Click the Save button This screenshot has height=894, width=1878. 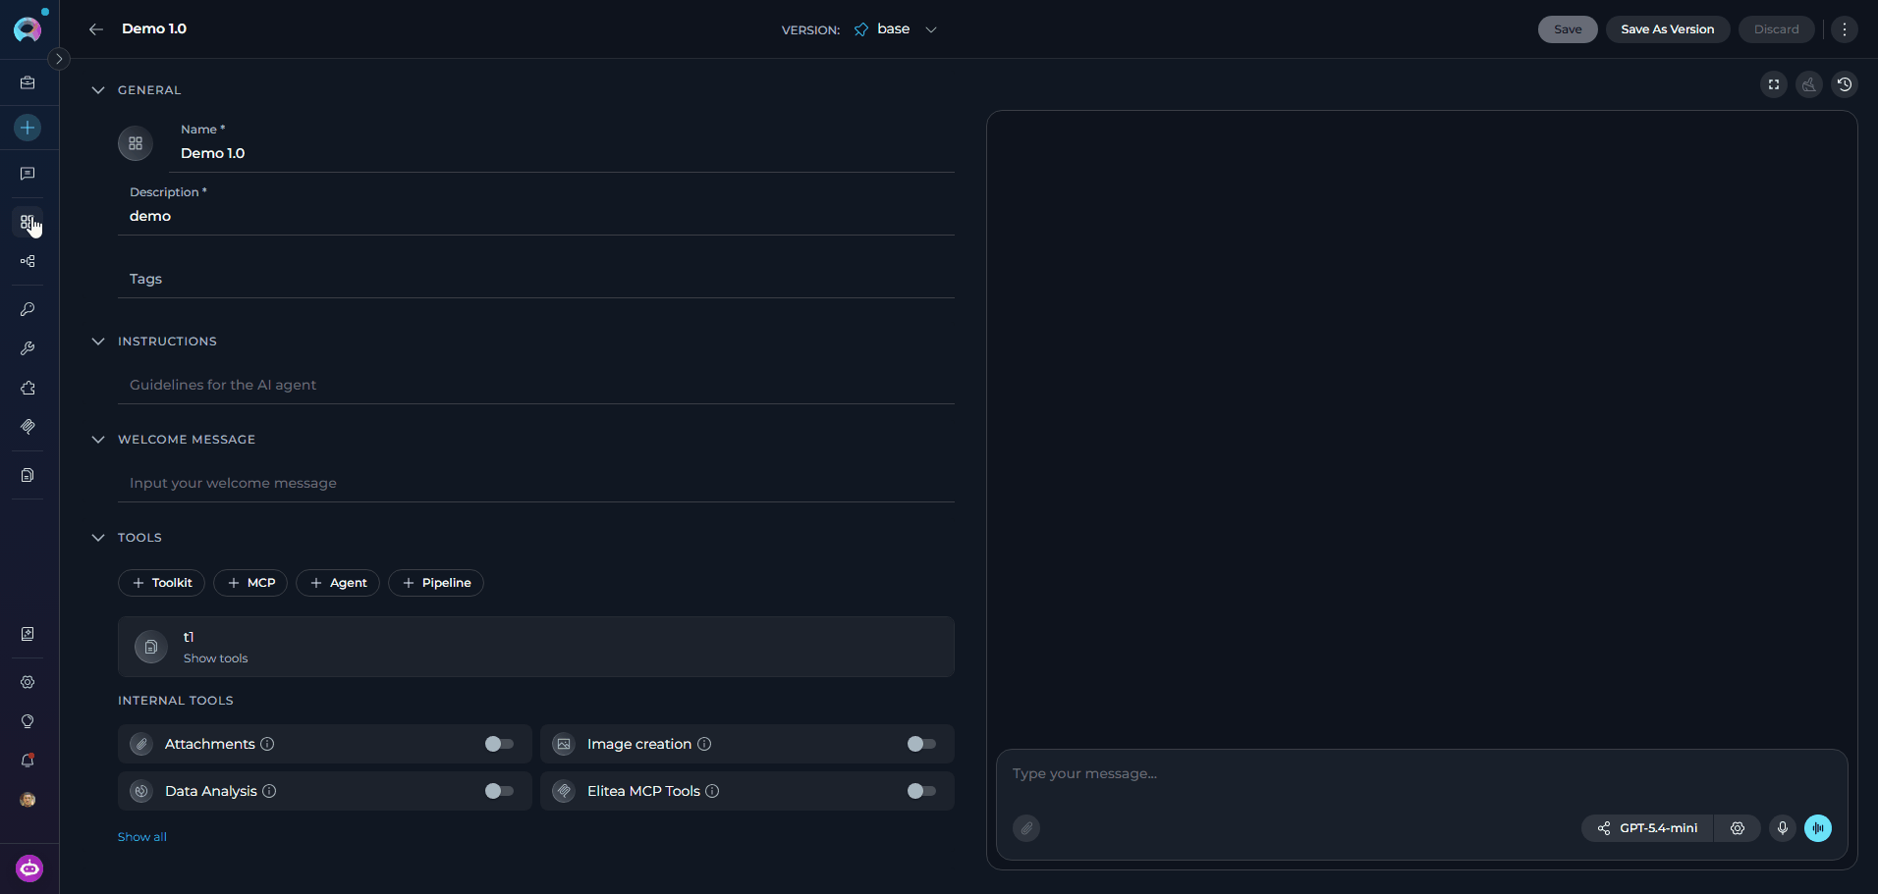coord(1568,29)
